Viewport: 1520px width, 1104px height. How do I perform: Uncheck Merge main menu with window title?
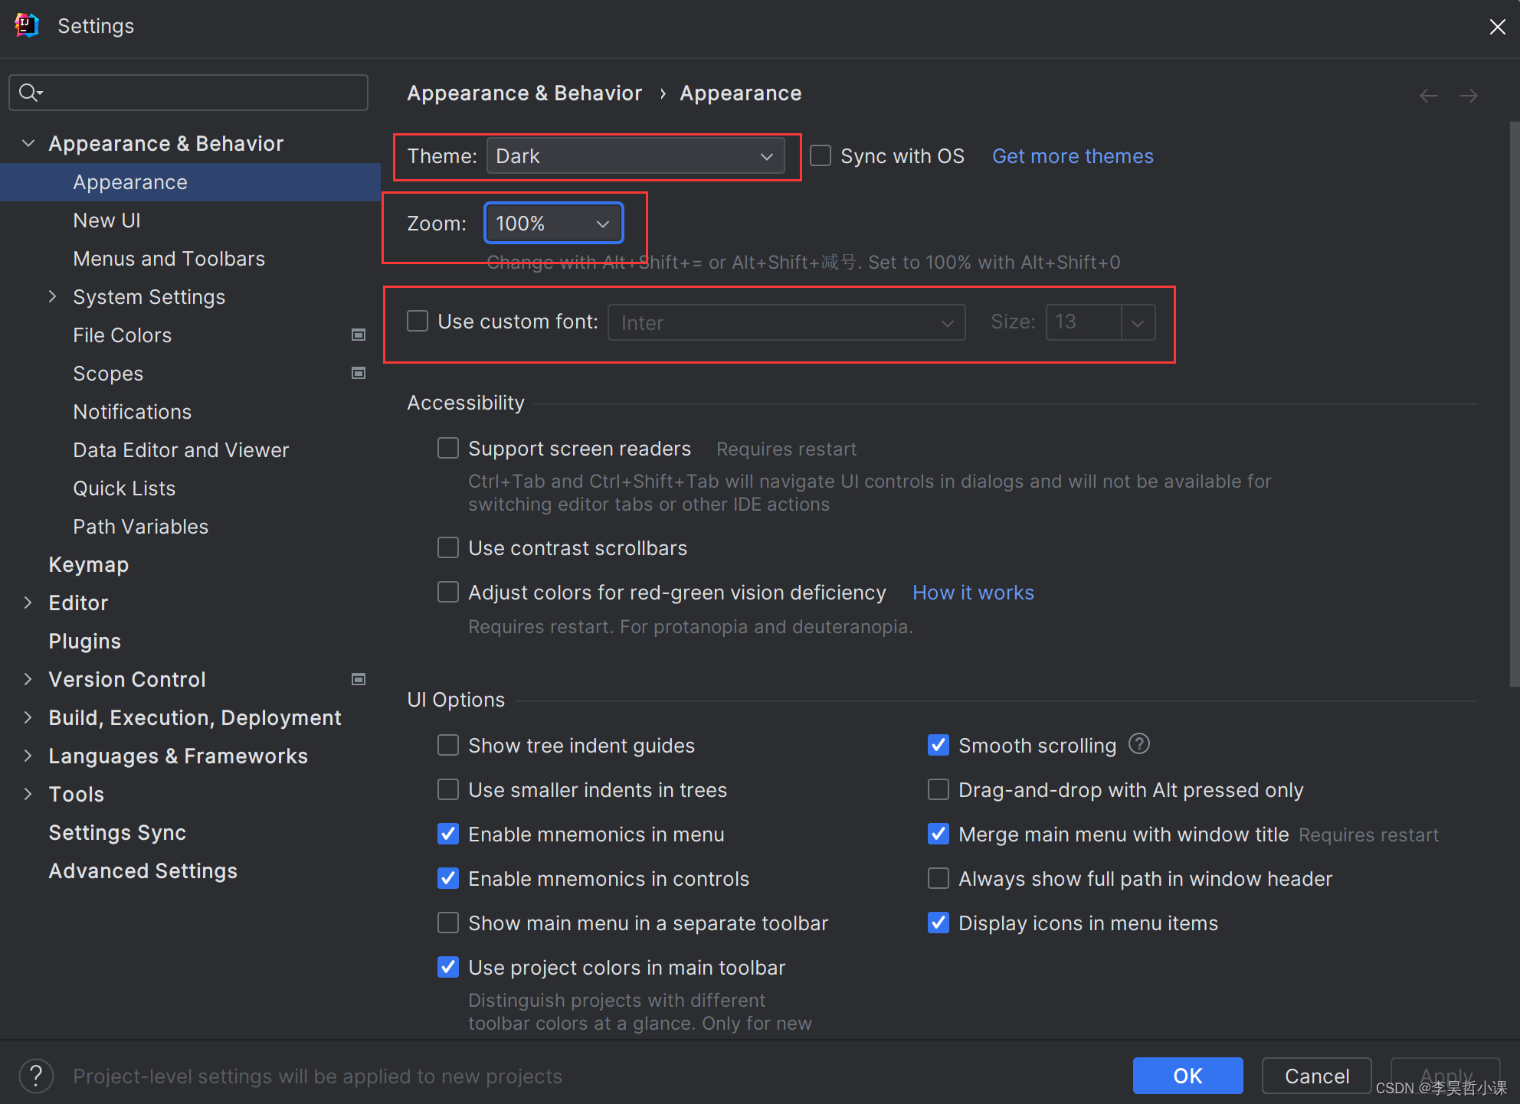[939, 834]
